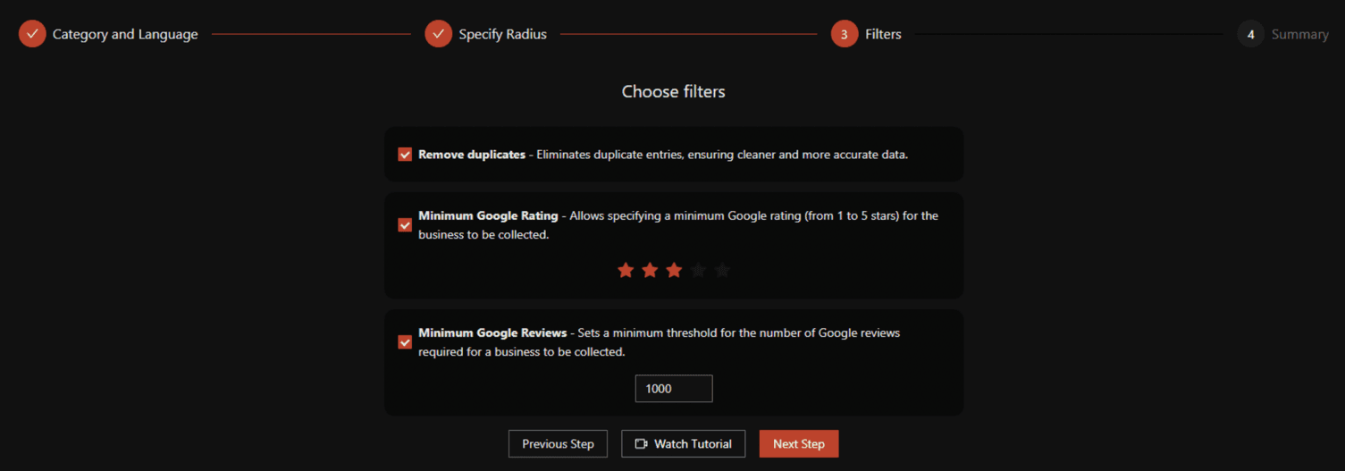
Task: Select the second rating star
Action: 650,270
